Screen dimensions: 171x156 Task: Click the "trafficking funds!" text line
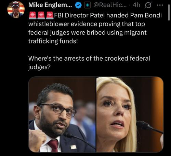[53, 41]
